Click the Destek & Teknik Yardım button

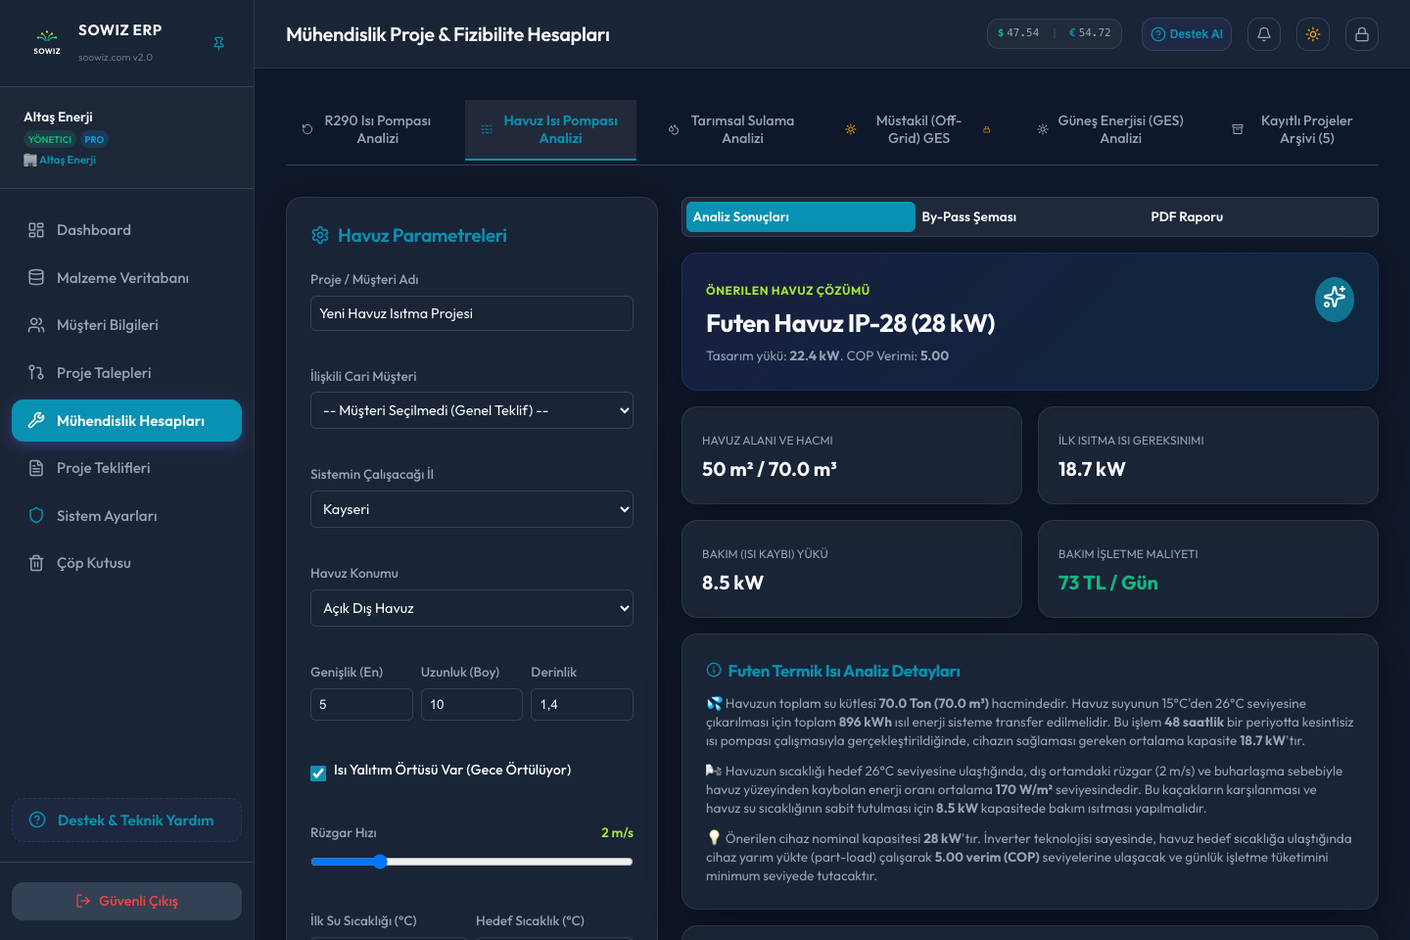pos(127,821)
